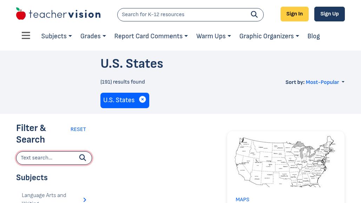Focus the K-12 resources search field

coord(183,15)
